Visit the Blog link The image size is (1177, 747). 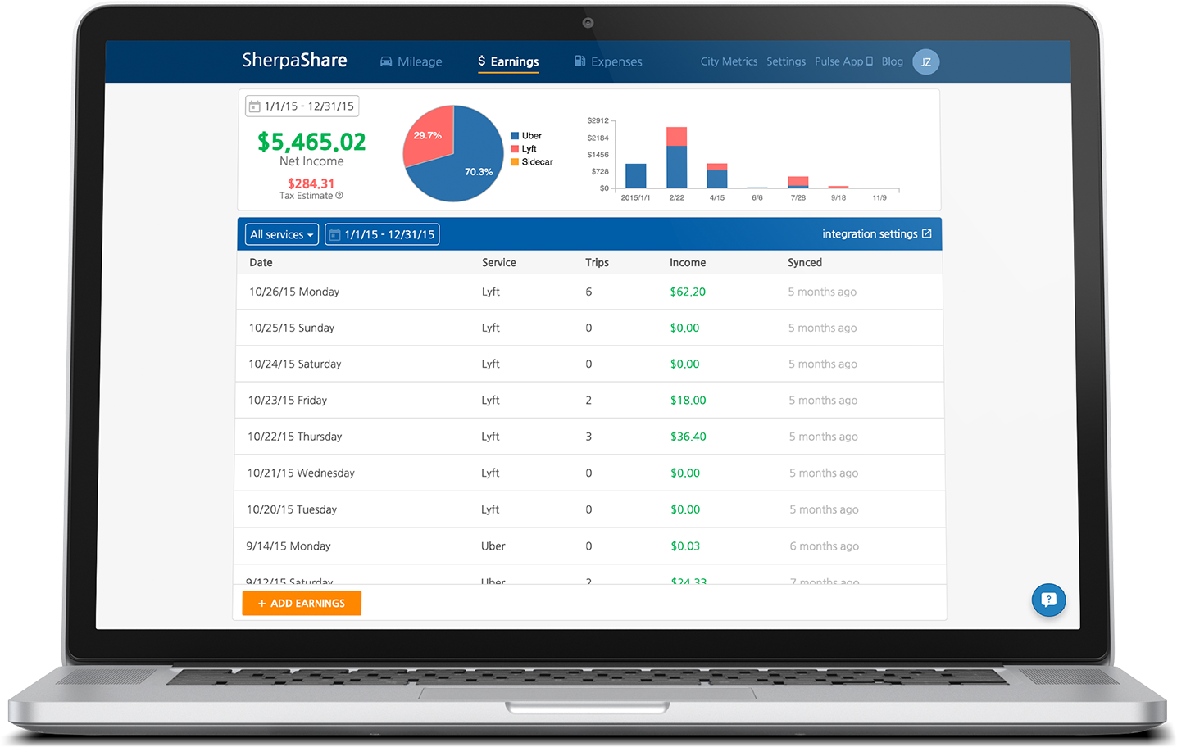[x=892, y=61]
